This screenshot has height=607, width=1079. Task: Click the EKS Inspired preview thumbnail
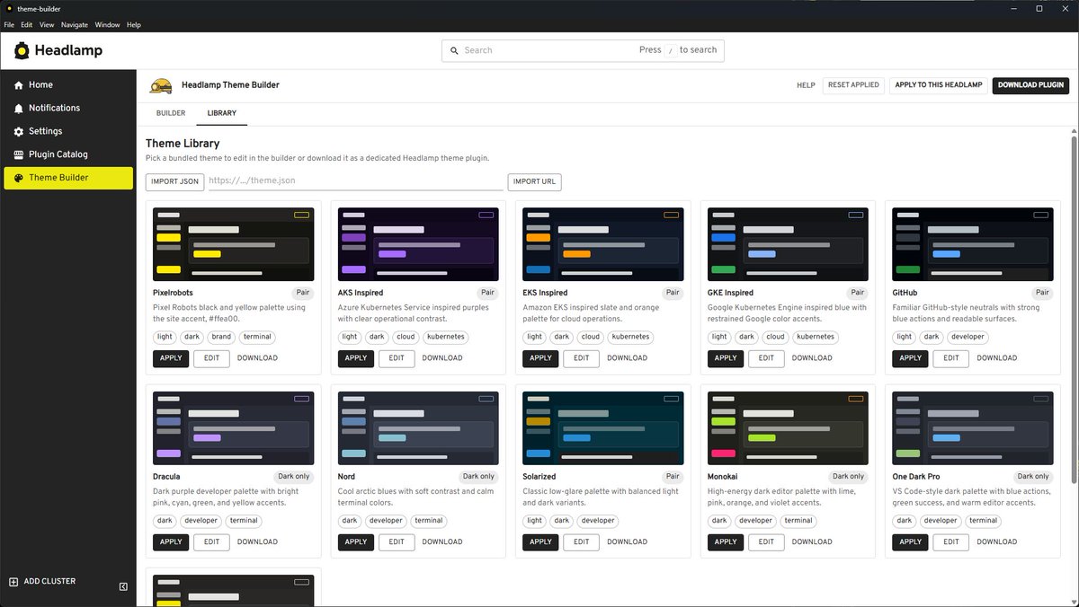pyautogui.click(x=603, y=244)
